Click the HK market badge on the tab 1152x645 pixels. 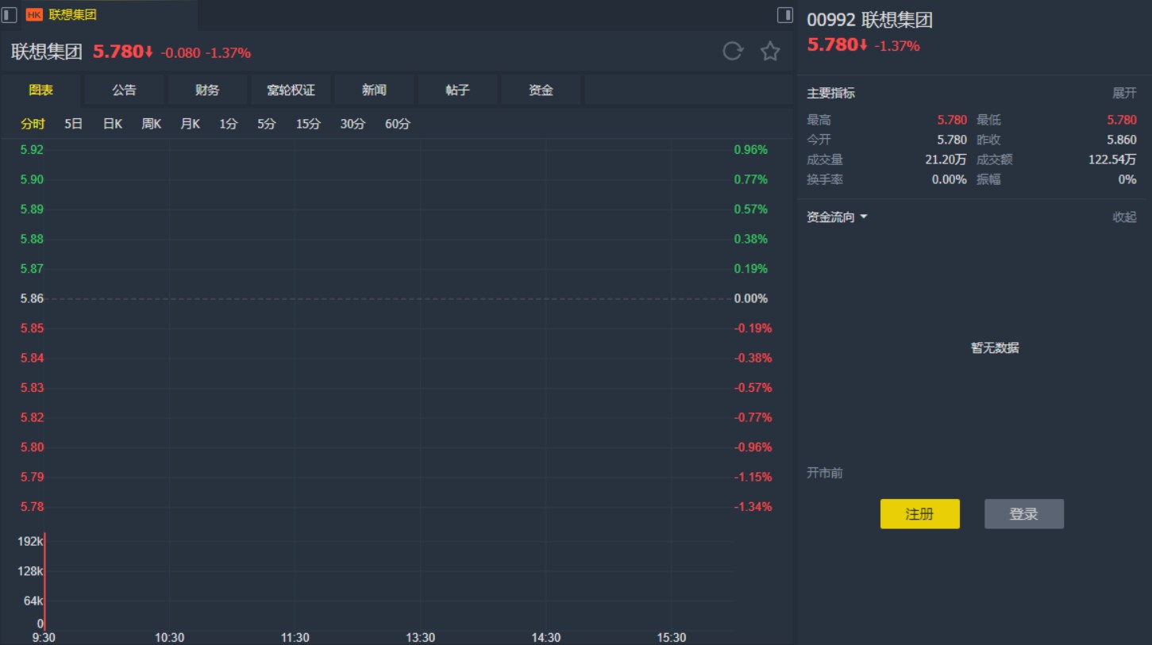click(x=33, y=13)
